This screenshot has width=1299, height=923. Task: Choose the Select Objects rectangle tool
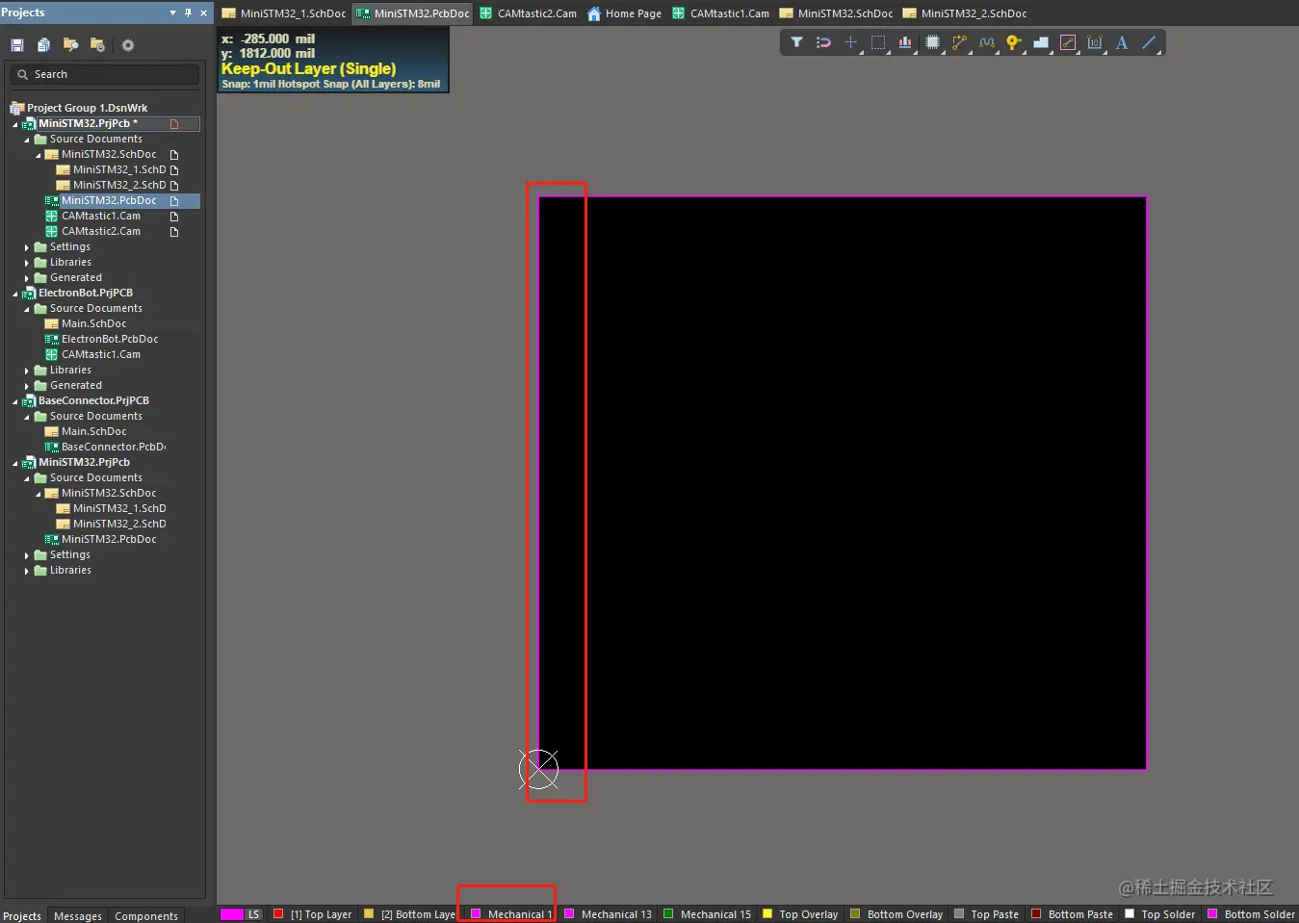[878, 42]
